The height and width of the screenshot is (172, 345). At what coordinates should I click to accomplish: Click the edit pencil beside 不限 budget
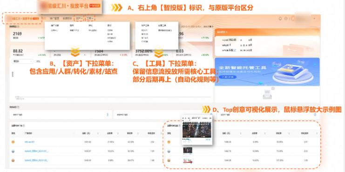click(x=235, y=50)
